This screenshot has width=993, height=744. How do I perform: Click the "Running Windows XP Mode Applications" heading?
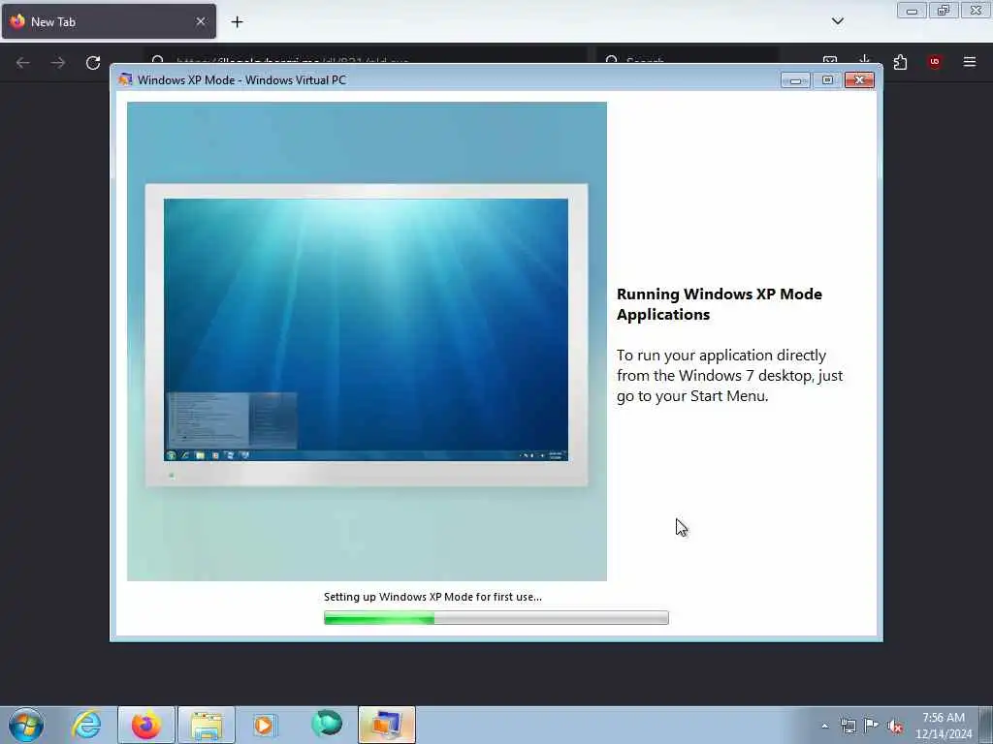tap(720, 304)
